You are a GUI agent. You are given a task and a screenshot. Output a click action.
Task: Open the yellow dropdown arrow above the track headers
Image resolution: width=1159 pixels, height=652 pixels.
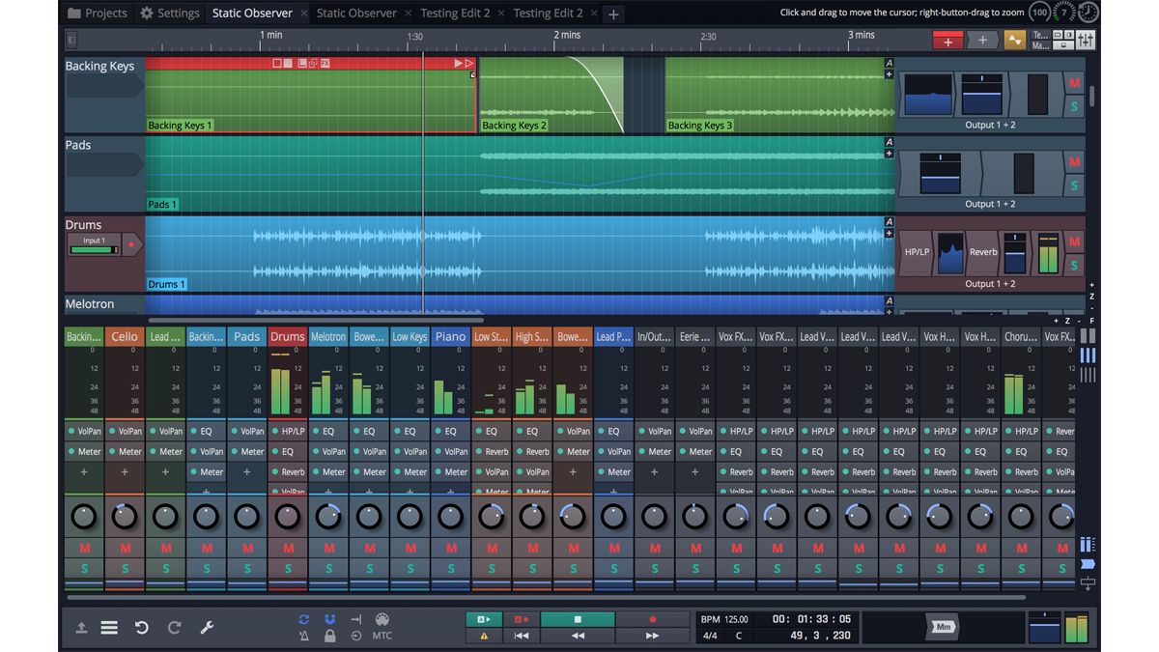(1015, 41)
